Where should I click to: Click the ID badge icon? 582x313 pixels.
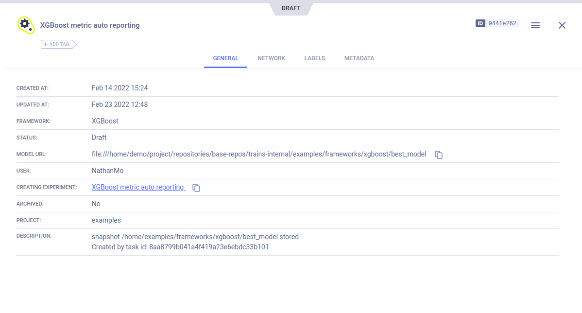480,23
